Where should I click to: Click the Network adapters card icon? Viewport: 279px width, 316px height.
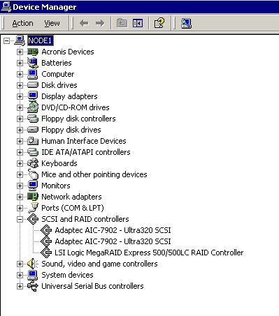point(33,197)
